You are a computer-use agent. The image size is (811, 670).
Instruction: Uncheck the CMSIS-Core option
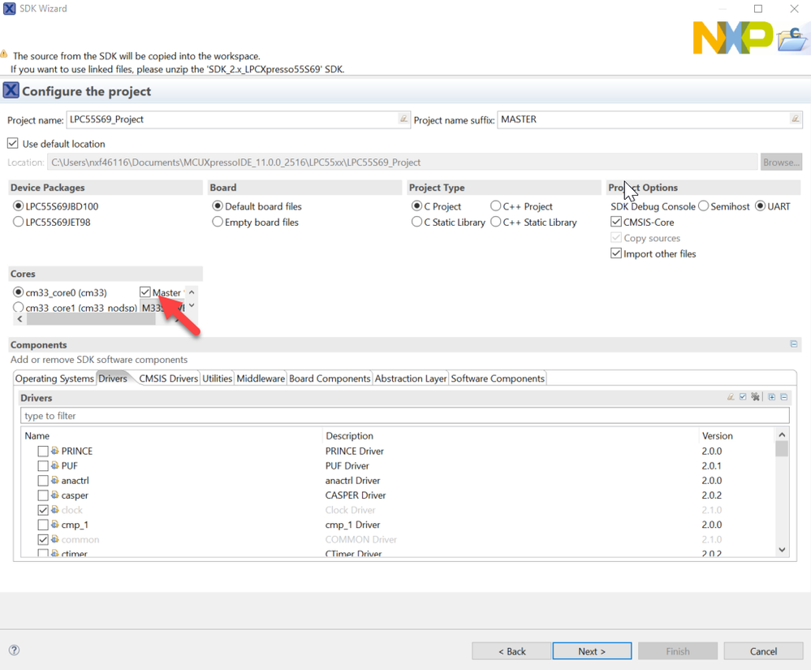pyautogui.click(x=616, y=222)
